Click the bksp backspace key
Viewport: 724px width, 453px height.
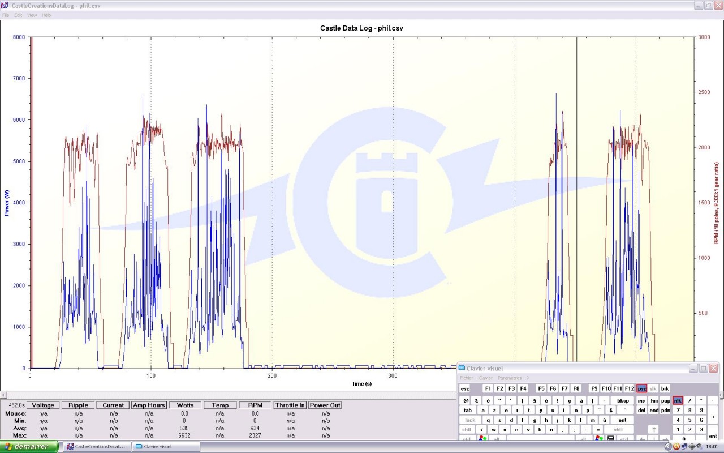coord(622,401)
